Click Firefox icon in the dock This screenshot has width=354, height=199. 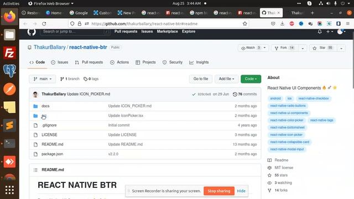pyautogui.click(x=9, y=17)
